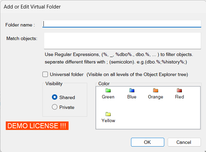
Task: Click the "Red" color label text
Action: (180, 97)
